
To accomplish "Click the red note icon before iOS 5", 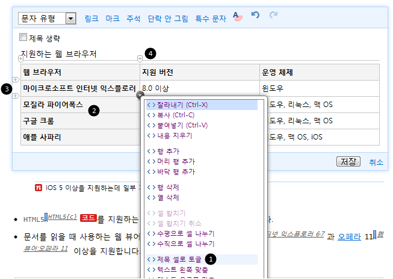I will (39, 188).
